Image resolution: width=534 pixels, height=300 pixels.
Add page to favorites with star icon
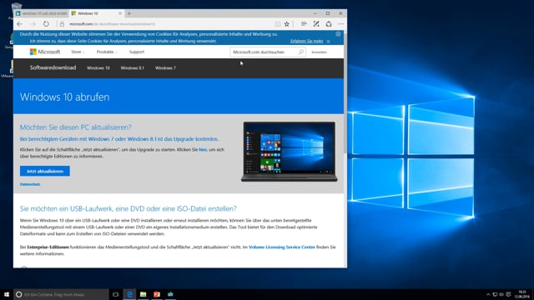click(x=287, y=24)
